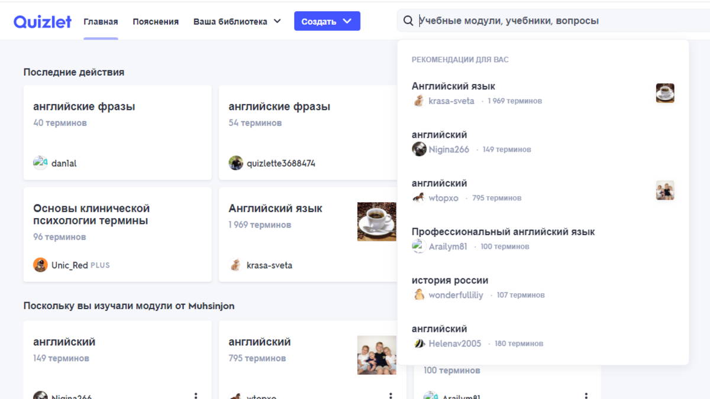Image resolution: width=710 pixels, height=399 pixels.
Task: Click Helenav2005's avatar in recommendations
Action: [x=418, y=343]
